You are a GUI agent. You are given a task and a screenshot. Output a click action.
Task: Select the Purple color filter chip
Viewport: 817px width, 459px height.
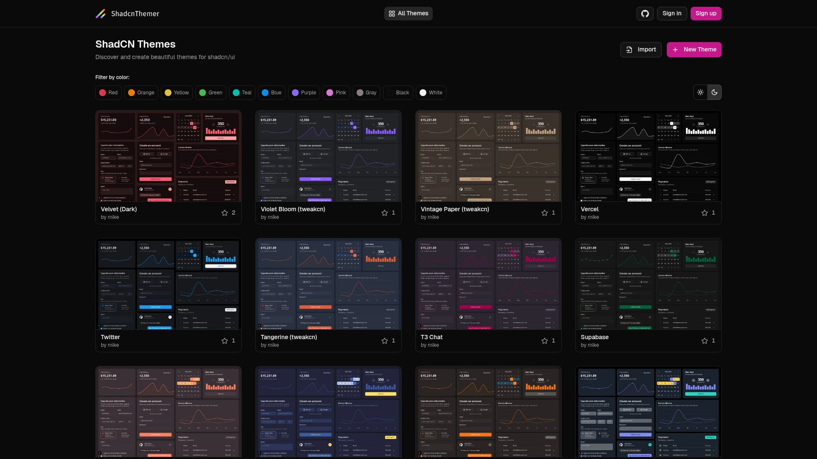point(304,93)
